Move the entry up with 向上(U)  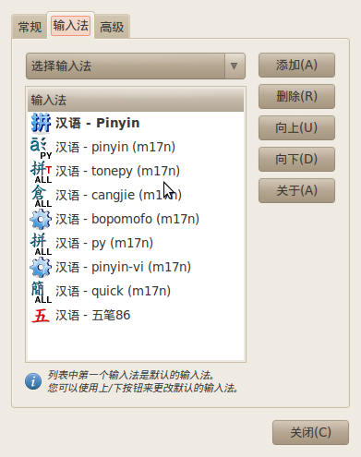(296, 127)
